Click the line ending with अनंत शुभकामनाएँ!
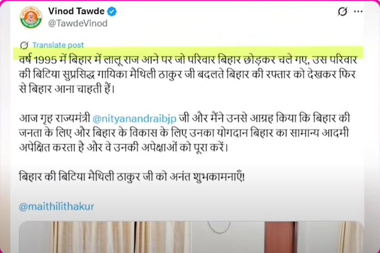The height and width of the screenshot is (253, 380). 132,177
